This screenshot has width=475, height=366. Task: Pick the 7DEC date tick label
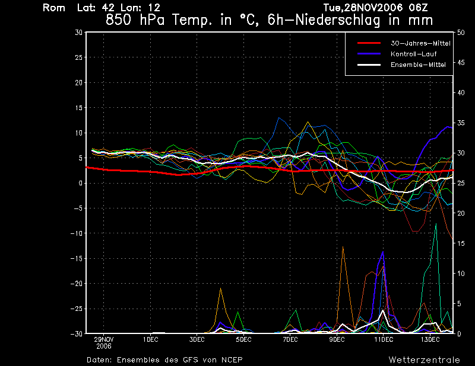(x=290, y=339)
